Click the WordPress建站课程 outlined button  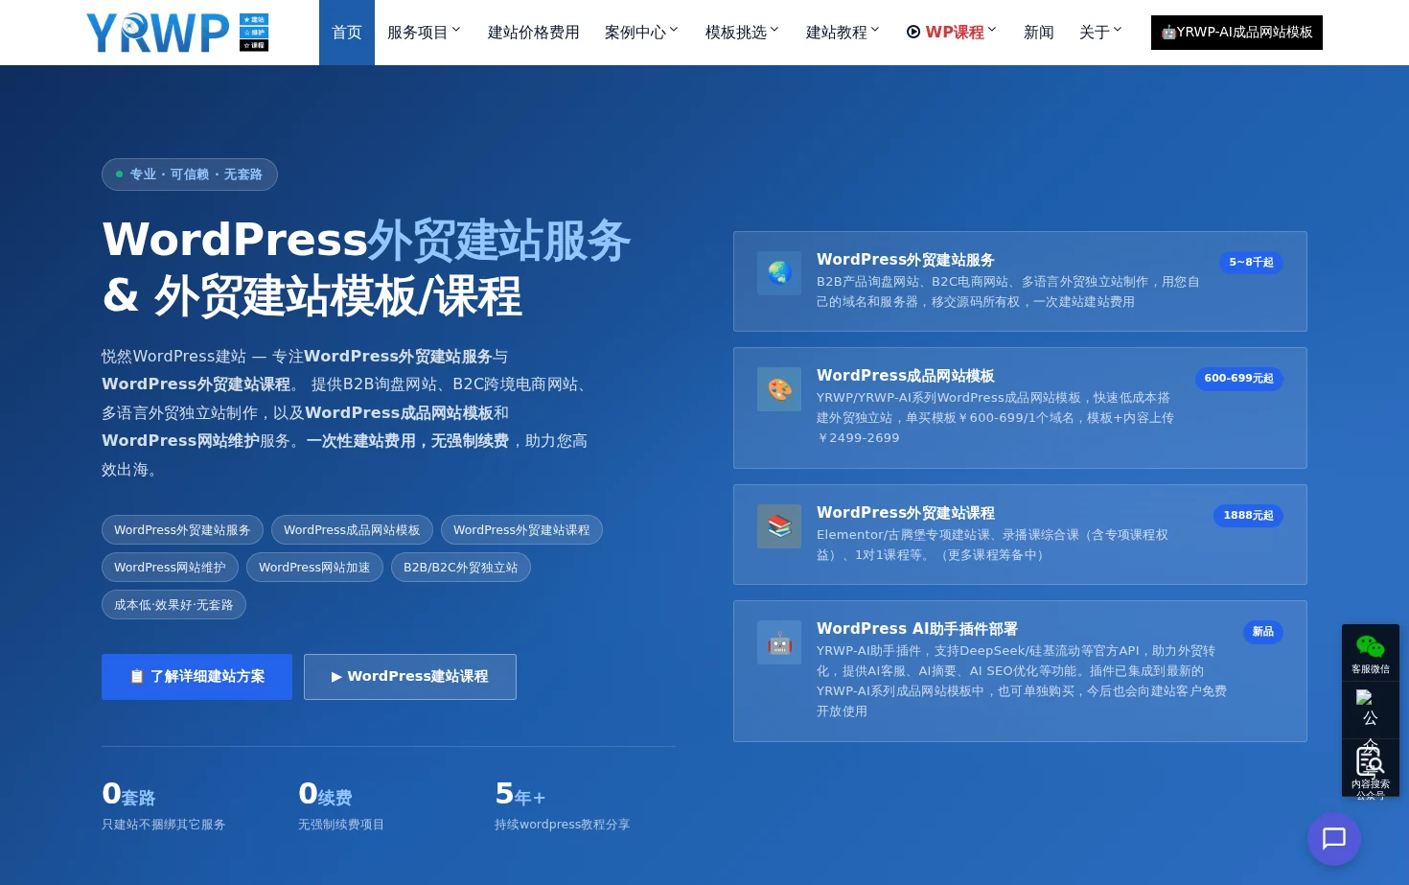(x=410, y=677)
